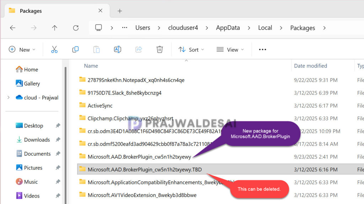Screen dimensions: 364x204
Task: Open See more toolbar options
Action: [263, 49]
